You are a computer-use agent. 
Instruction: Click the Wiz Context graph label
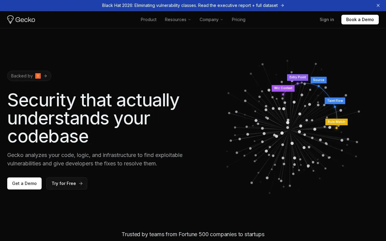pos(283,88)
